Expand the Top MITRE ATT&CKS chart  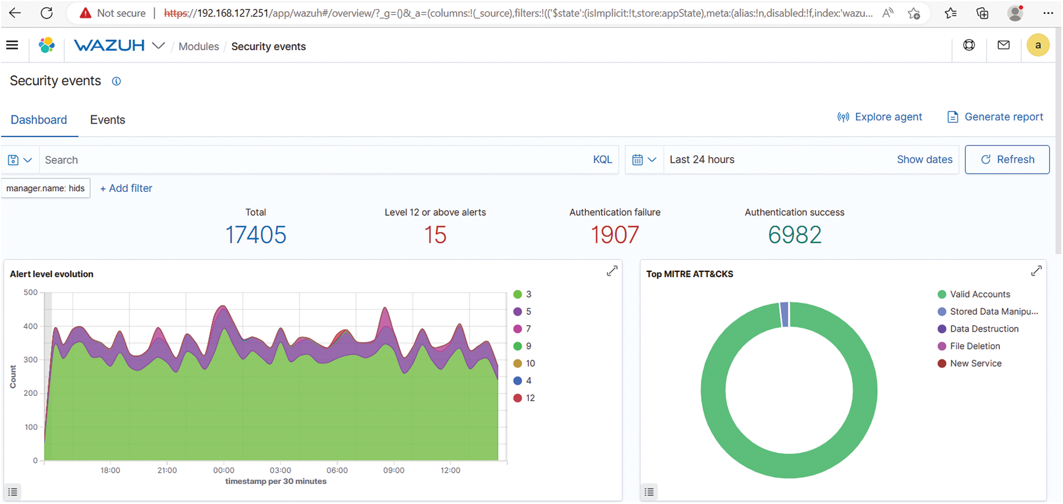pos(1036,271)
